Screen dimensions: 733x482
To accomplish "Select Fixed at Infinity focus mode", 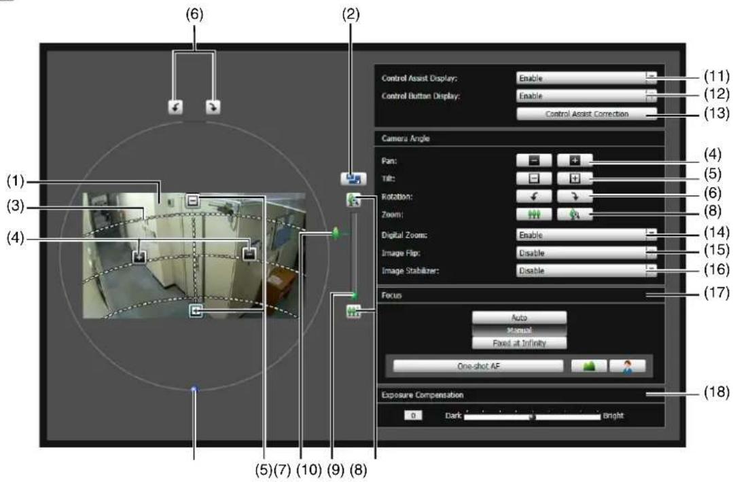I will point(520,343).
